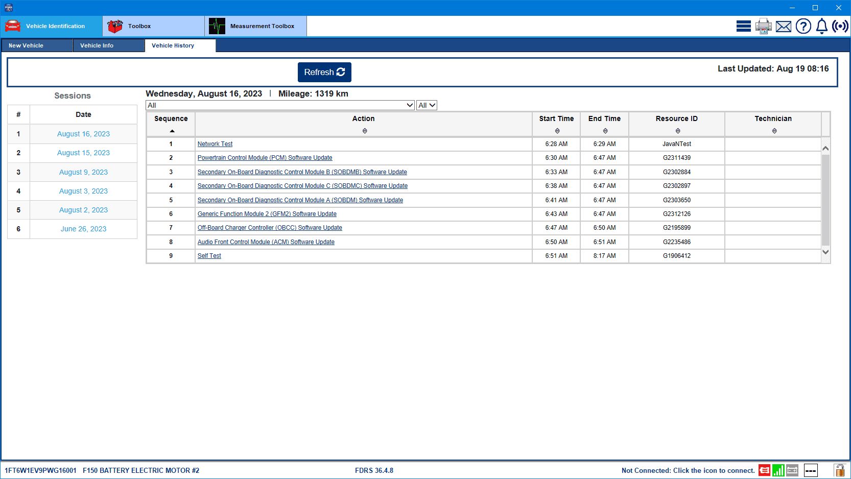Sort table by Resource ID column
851x479 pixels.
tap(677, 131)
